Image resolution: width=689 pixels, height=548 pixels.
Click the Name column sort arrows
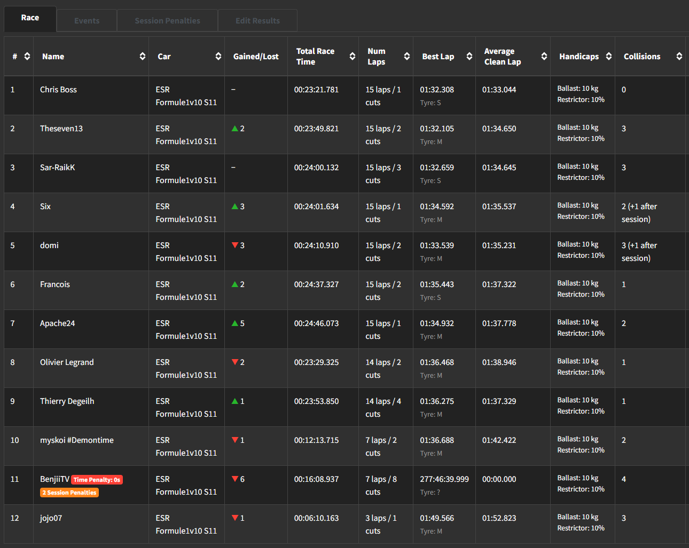point(143,57)
